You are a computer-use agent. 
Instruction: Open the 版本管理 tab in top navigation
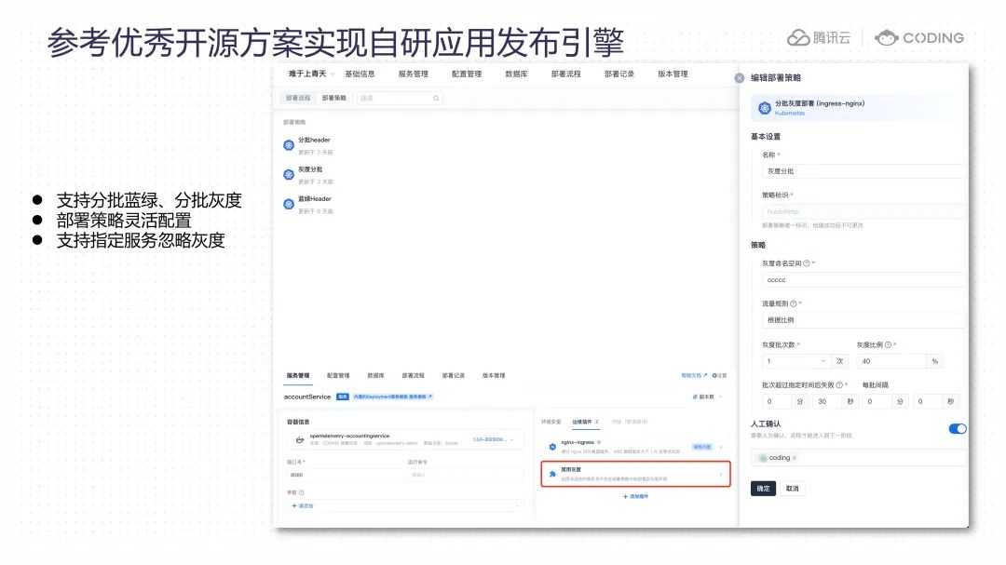[673, 74]
